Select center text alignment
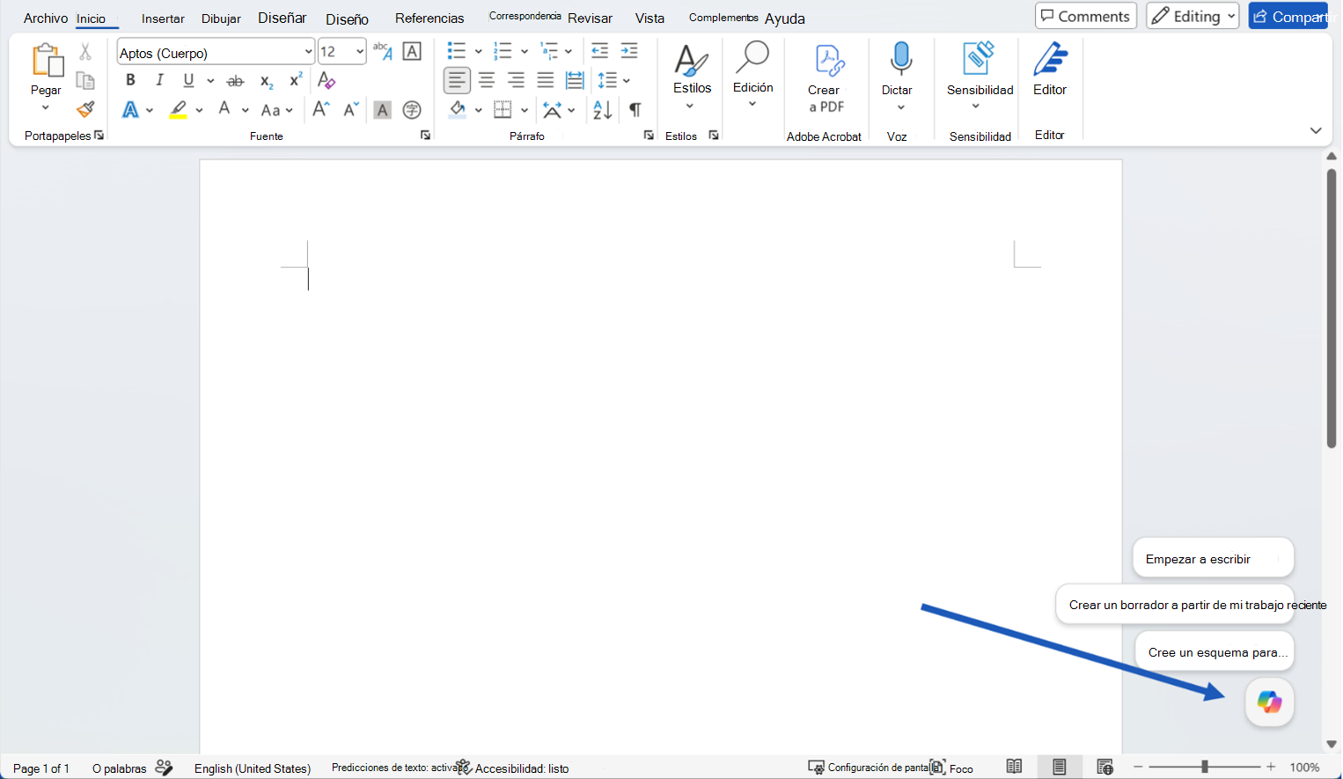1343x779 pixels. point(487,80)
